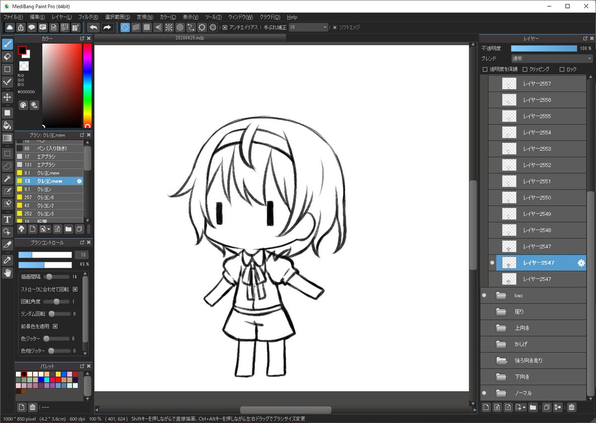596x423 pixels.
Task: Expand the かしげ folder
Action: 501,344
